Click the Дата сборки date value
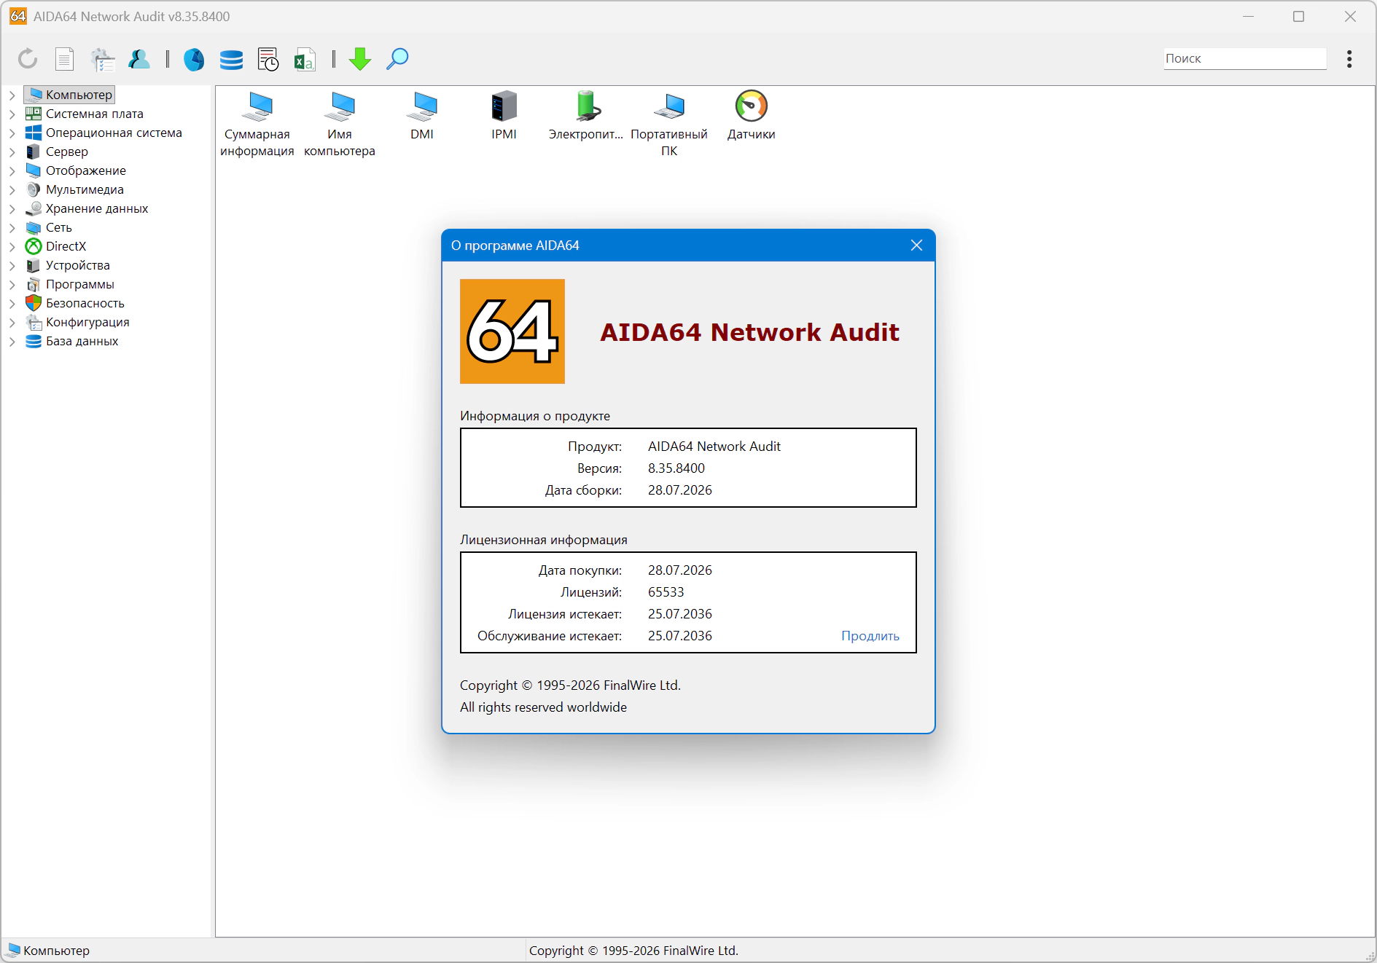This screenshot has width=1377, height=963. point(680,490)
